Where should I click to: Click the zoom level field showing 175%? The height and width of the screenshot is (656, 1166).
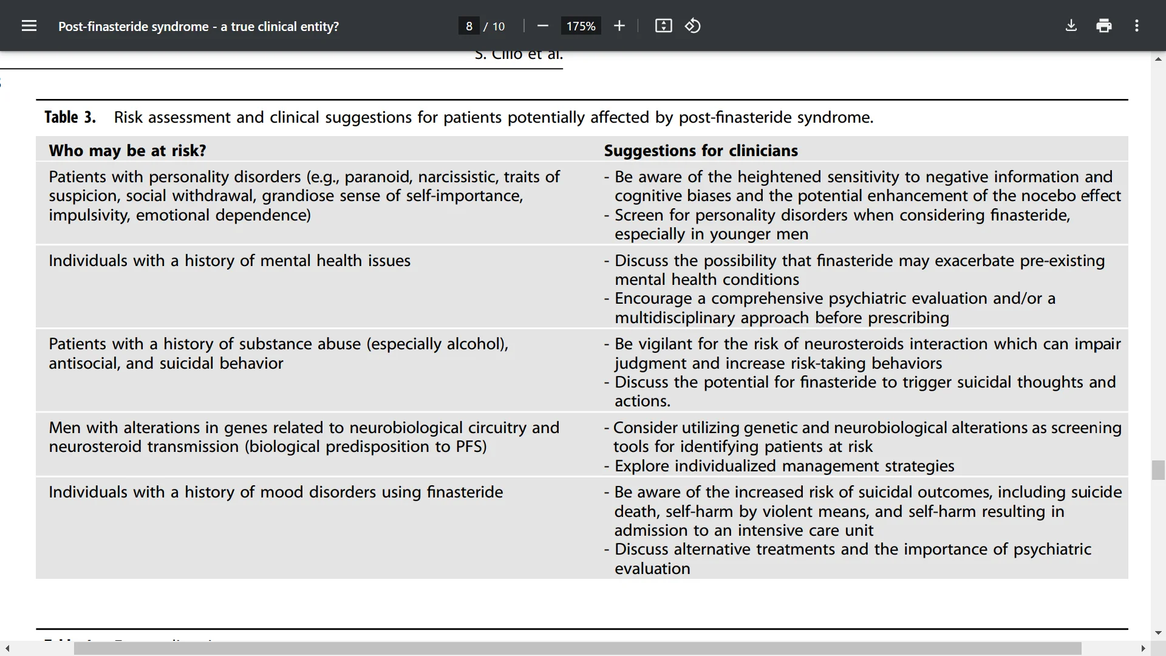(x=581, y=26)
